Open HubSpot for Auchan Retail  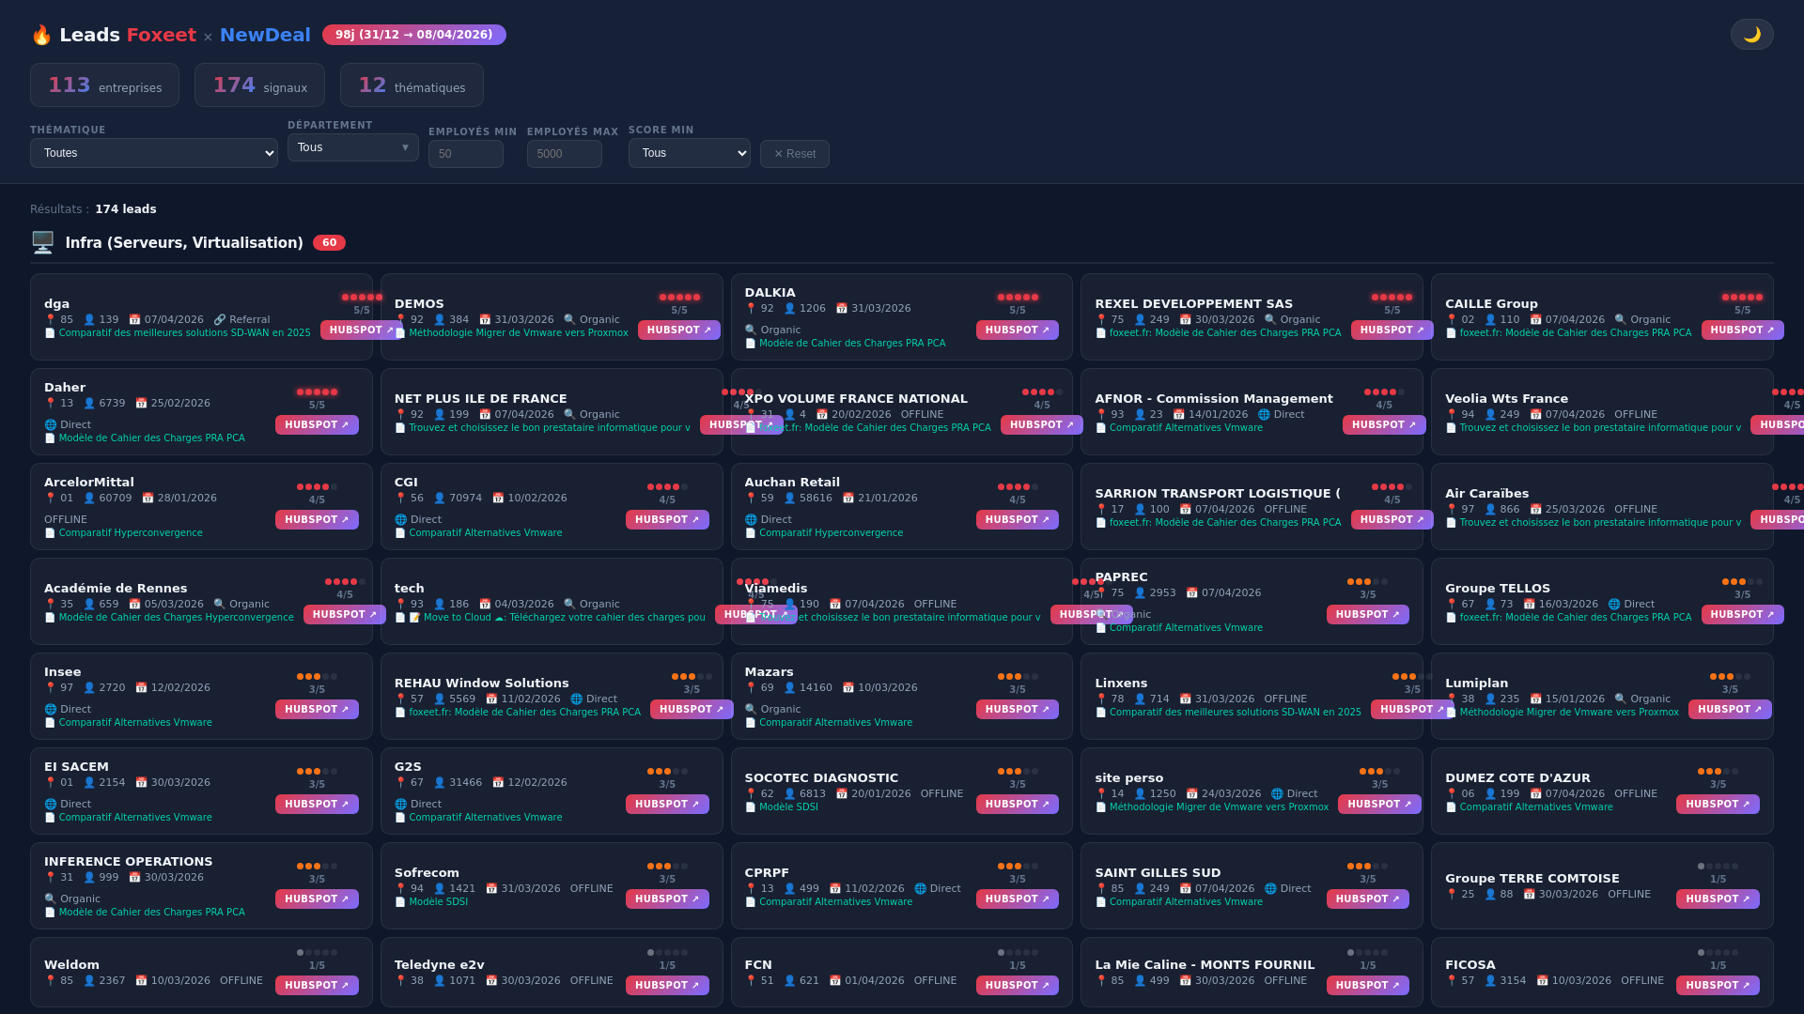click(1018, 520)
